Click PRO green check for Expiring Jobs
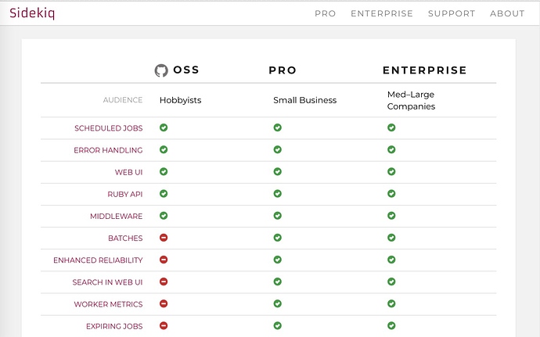The image size is (540, 337). coord(278,326)
